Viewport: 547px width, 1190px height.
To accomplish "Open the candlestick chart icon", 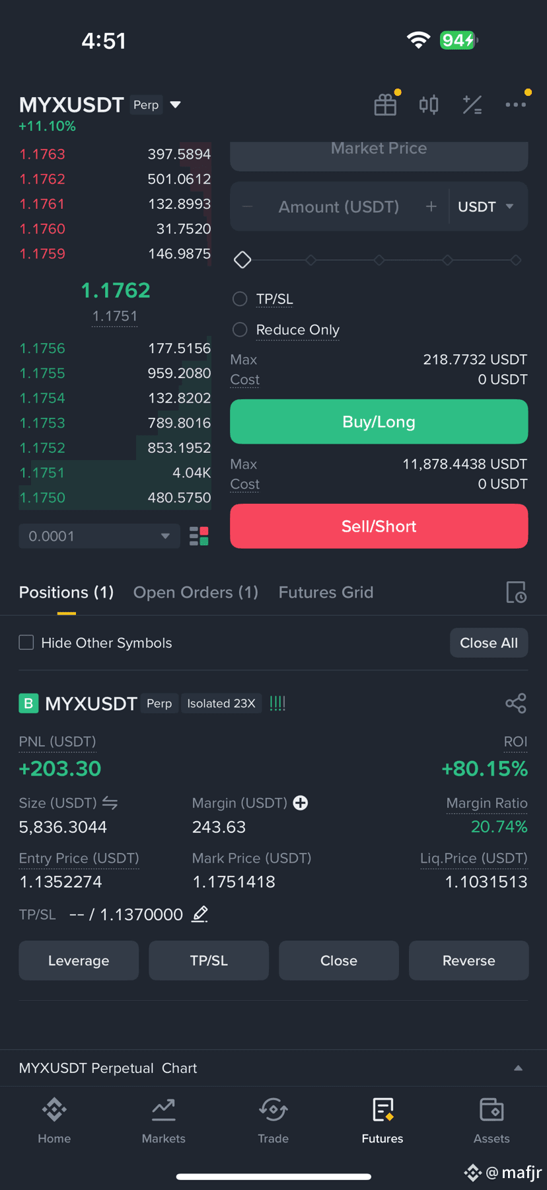I will pyautogui.click(x=429, y=104).
